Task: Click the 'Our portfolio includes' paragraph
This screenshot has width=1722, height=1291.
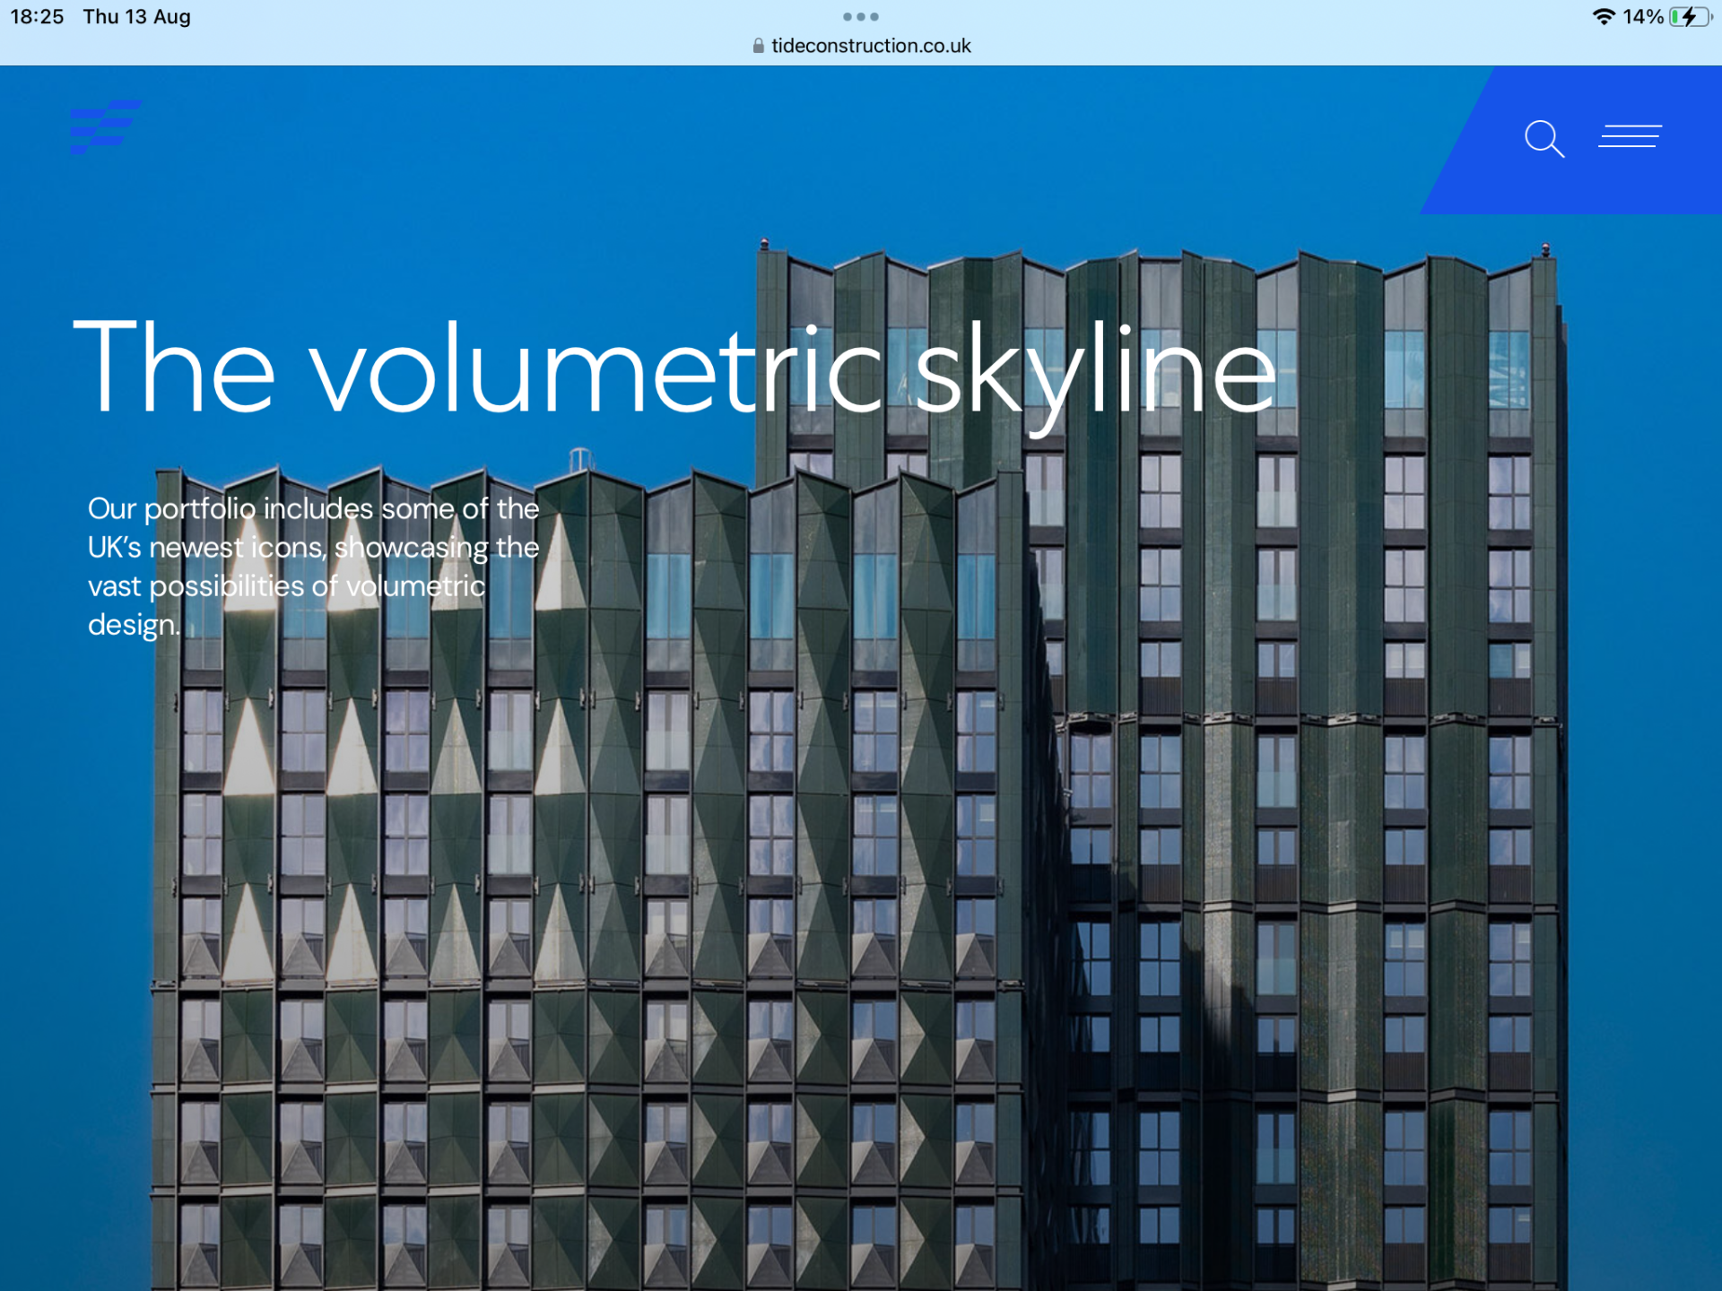Action: pos(313,566)
